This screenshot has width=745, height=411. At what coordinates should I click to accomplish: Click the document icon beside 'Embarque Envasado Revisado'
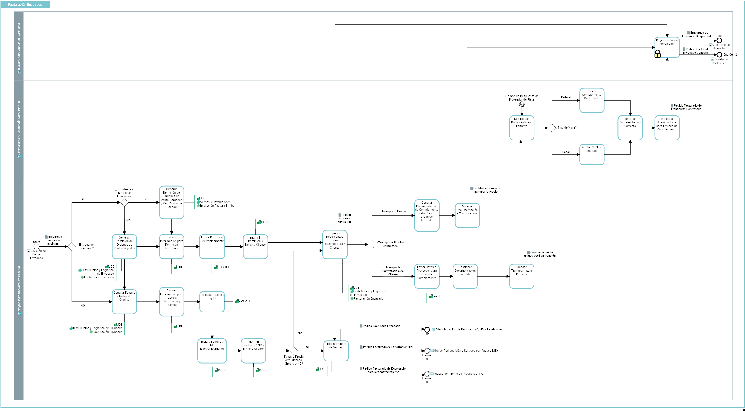47,237
